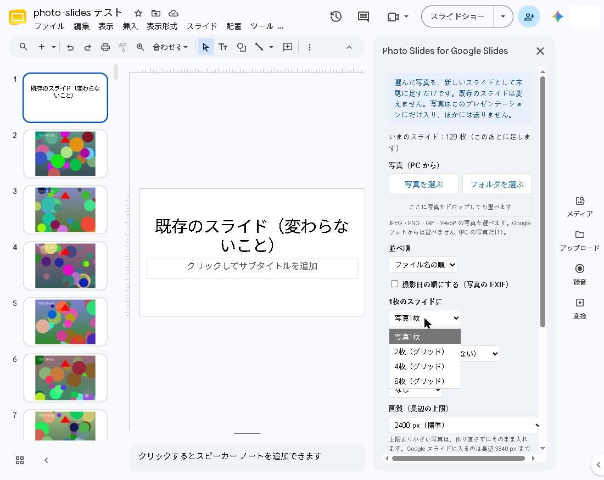Click the photo drop zone area
Viewport: 604px width, 480px height.
(460, 207)
